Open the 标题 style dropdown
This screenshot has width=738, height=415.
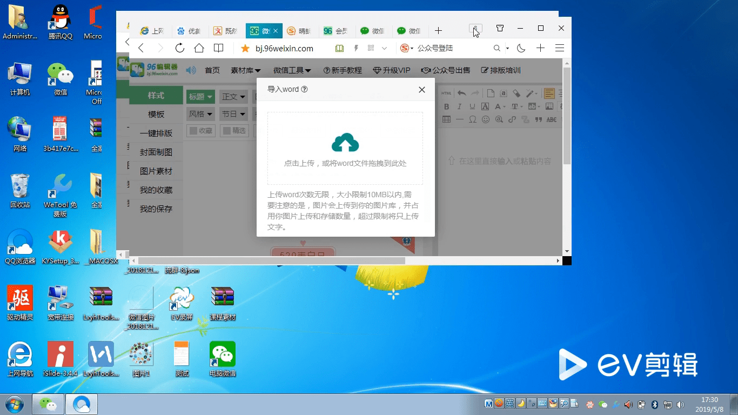click(201, 97)
